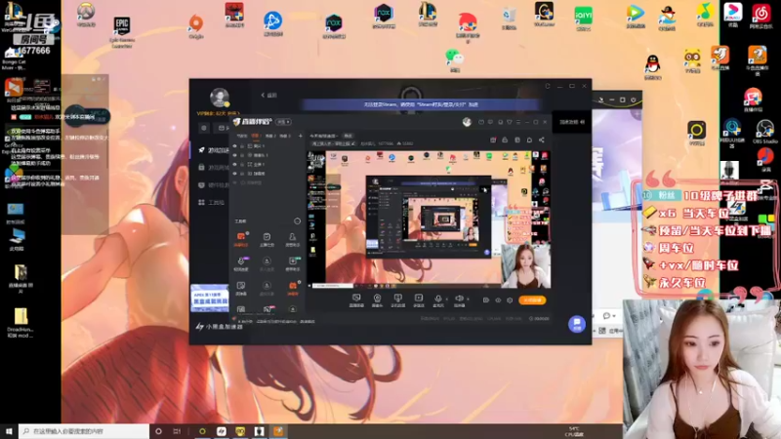
Task: Open the Windows Start menu
Action: 9,431
